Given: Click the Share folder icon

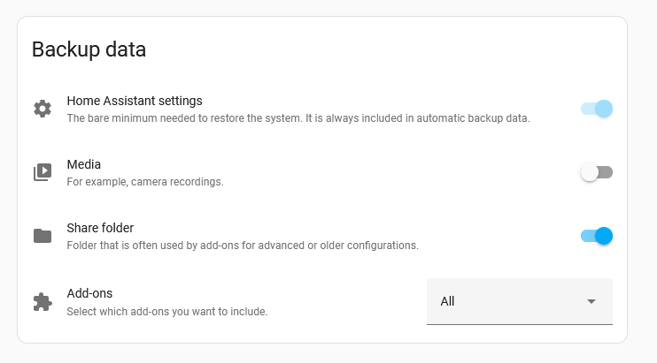Looking at the screenshot, I should 43,236.
